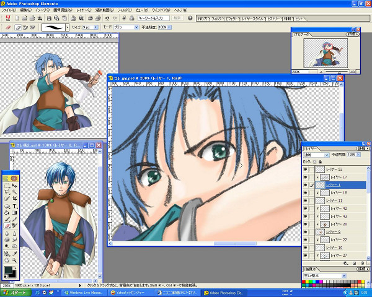
Task: Select the Smudge tool
Action: tap(14, 239)
